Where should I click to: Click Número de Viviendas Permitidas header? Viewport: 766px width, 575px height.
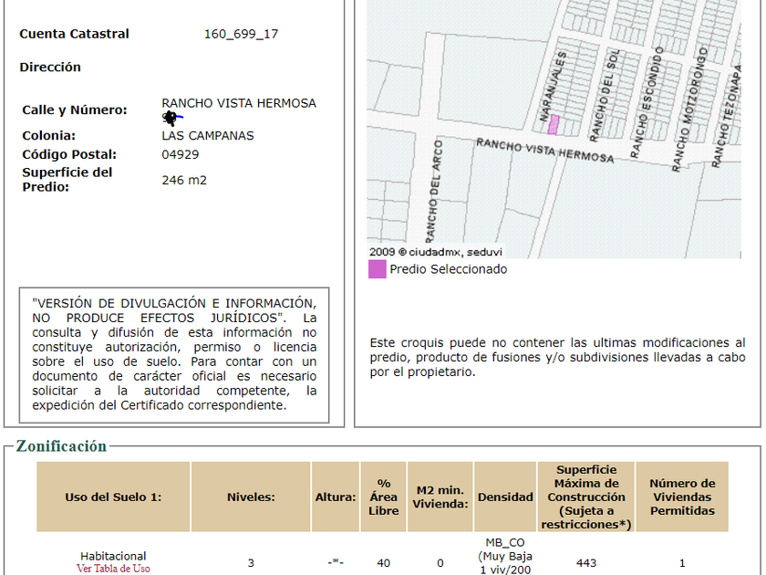tap(682, 497)
